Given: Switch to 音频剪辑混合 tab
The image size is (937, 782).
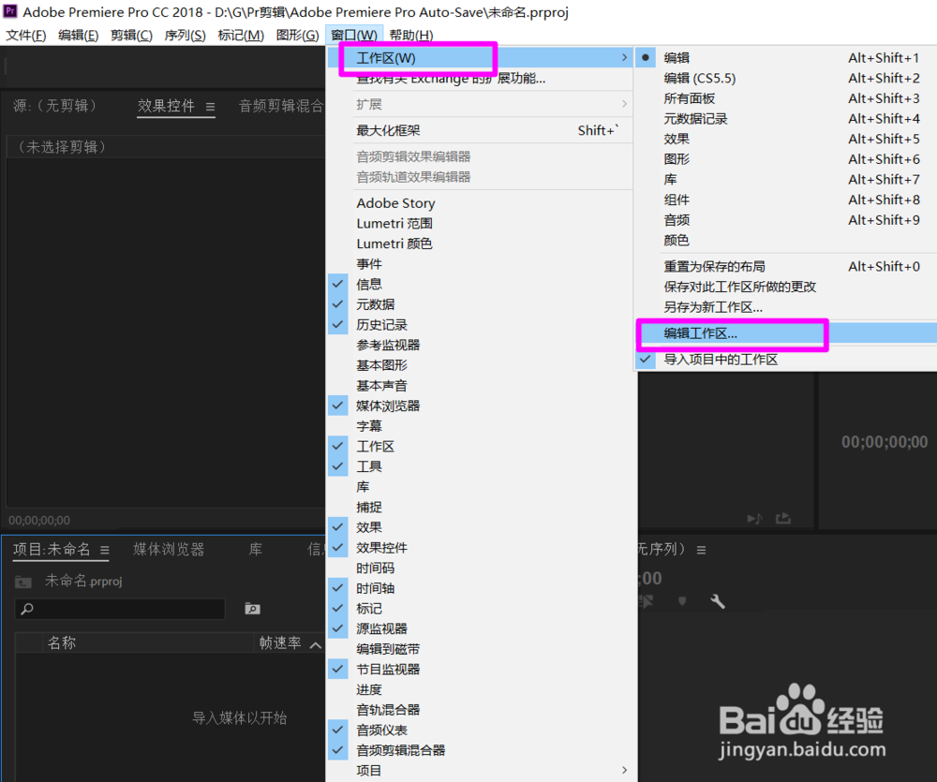Looking at the screenshot, I should [281, 106].
